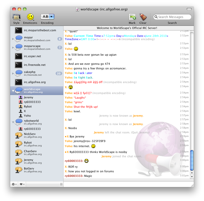This screenshot has width=204, height=201.
Task: Click the magnifier icon in search box
Action: pyautogui.click(x=156, y=17)
